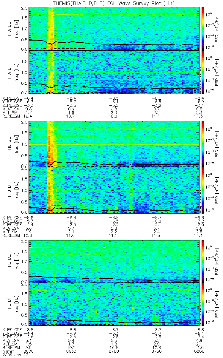Click THE R_RE_SM value '10.2'
223x358 pixels.
(71, 348)
